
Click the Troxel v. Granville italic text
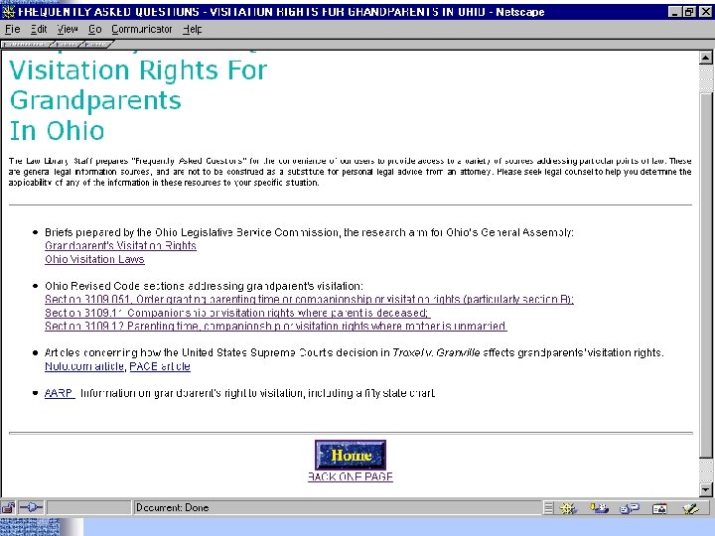(x=436, y=352)
